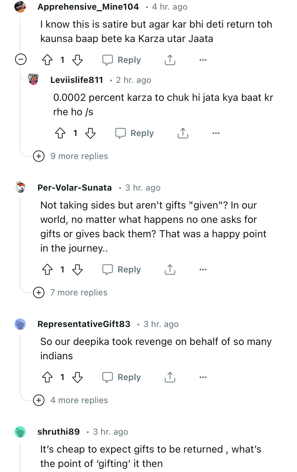Reply to Apprehensive_Mine104's comment
This screenshot has height=472, width=297.
(x=122, y=60)
